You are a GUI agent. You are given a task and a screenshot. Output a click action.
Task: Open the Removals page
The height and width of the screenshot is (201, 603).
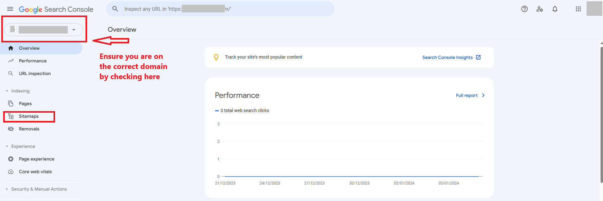point(41,129)
